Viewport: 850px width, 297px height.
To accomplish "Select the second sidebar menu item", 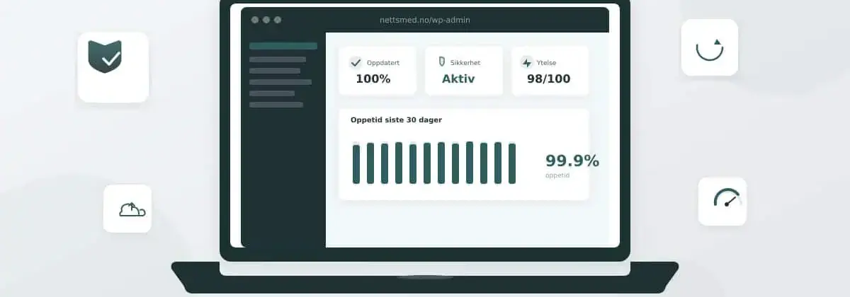I will click(x=277, y=59).
